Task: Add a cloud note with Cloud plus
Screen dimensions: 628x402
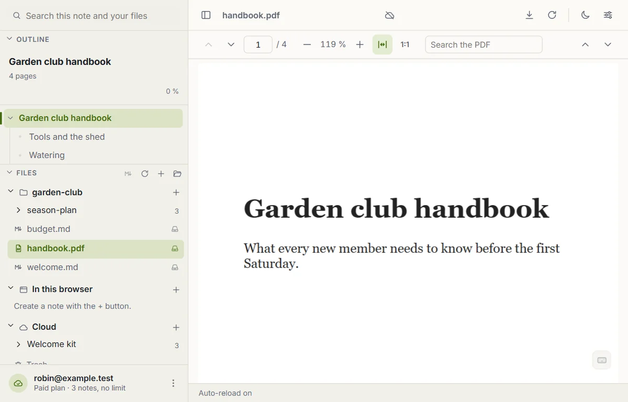Action: click(176, 327)
